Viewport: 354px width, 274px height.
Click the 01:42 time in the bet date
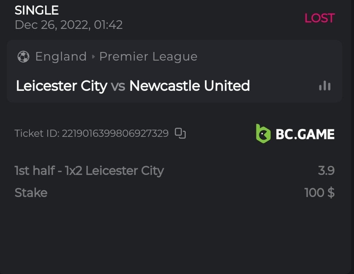coord(108,25)
